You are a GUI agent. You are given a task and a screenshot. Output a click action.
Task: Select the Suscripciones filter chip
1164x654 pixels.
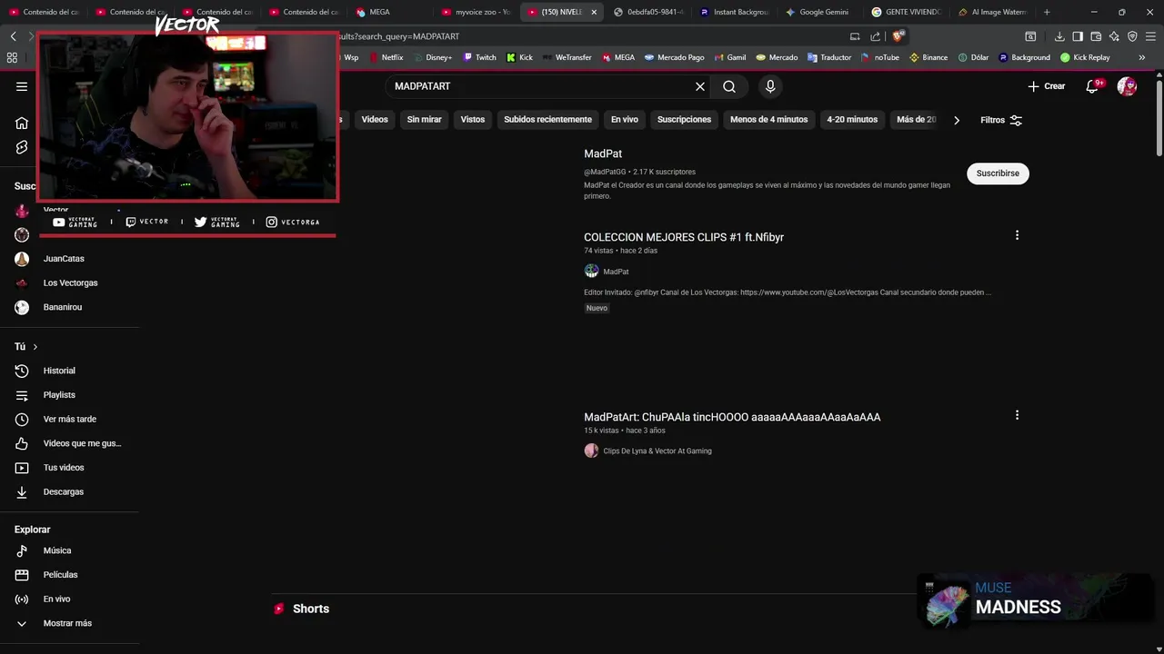[684, 120]
